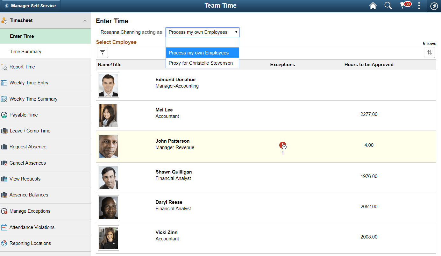The image size is (441, 256).
Task: Click the Home icon in the header
Action: pos(373,6)
